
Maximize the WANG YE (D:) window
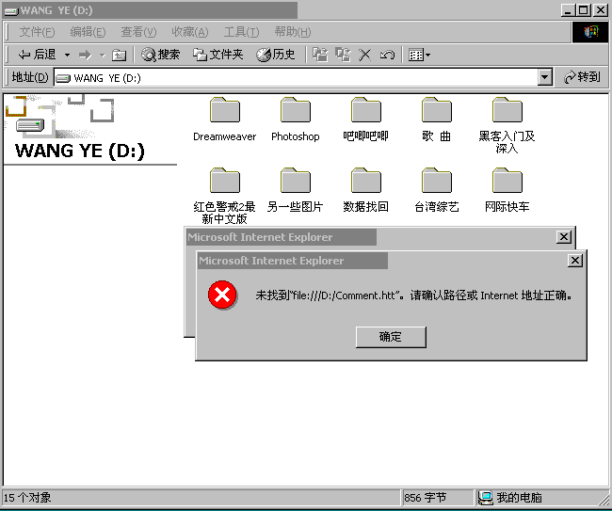pos(584,10)
